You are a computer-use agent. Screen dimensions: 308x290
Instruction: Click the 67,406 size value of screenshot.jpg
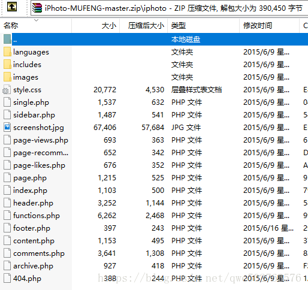coord(105,128)
